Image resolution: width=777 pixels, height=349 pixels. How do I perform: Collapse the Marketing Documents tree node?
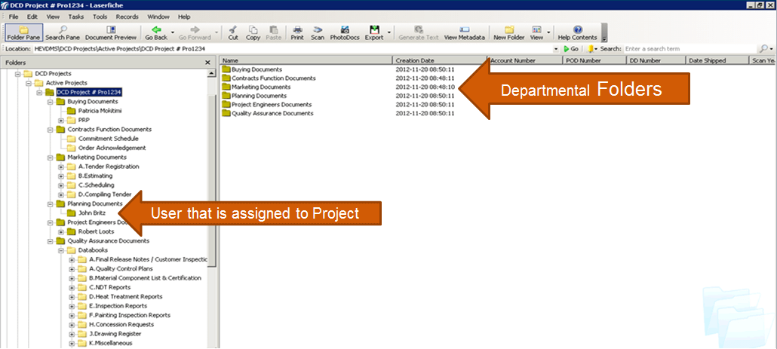51,158
